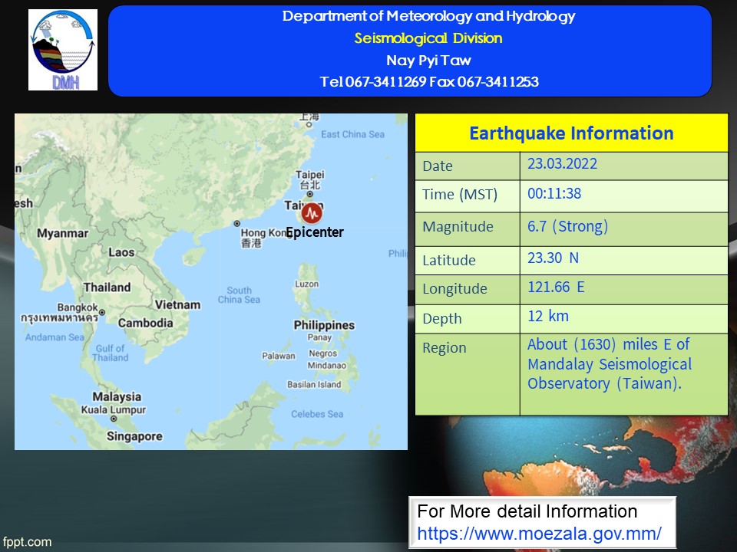Select the "12 km" depth value
The width and height of the screenshot is (737, 552).
(x=548, y=316)
